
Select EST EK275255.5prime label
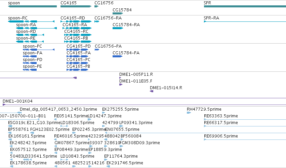tap(120, 109)
